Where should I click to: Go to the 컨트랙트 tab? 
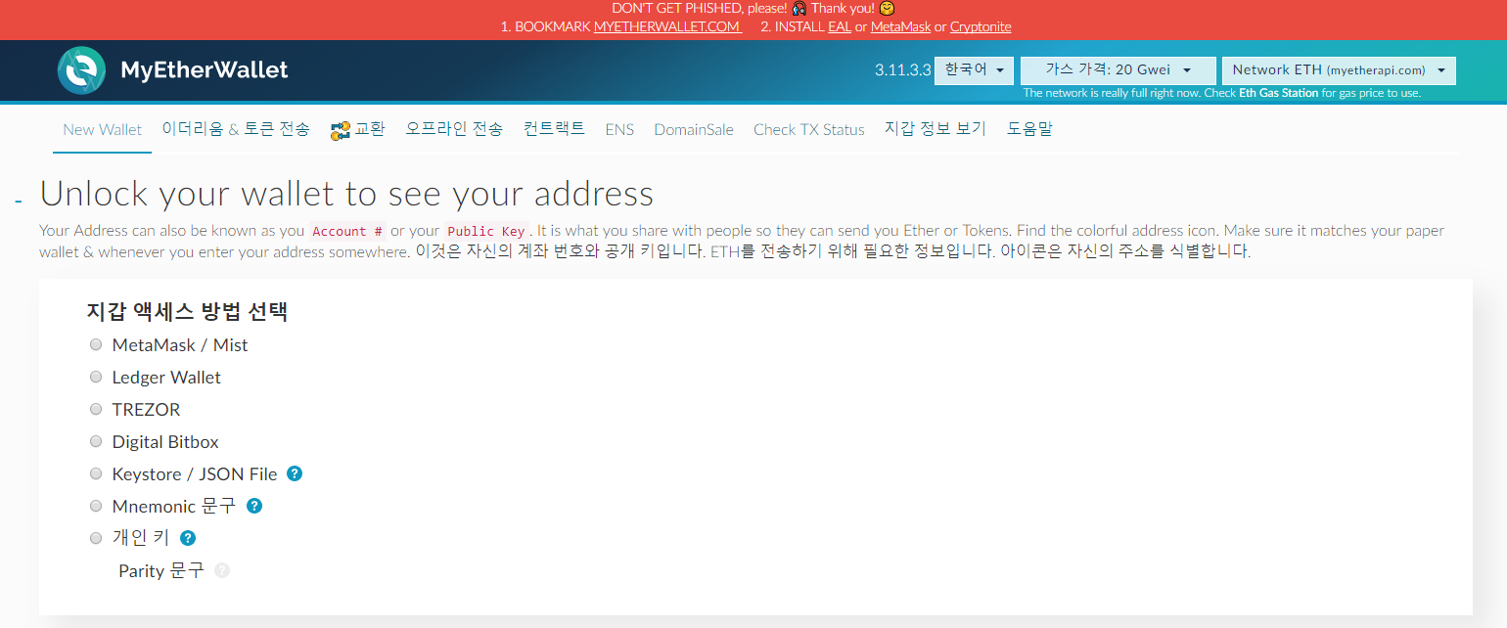click(x=554, y=129)
